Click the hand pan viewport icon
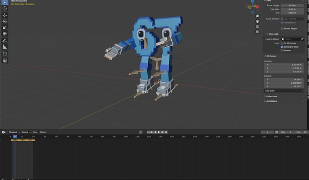This screenshot has width=309, height=180. point(257,21)
